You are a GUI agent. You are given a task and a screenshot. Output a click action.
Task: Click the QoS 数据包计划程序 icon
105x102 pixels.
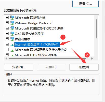[12, 34]
